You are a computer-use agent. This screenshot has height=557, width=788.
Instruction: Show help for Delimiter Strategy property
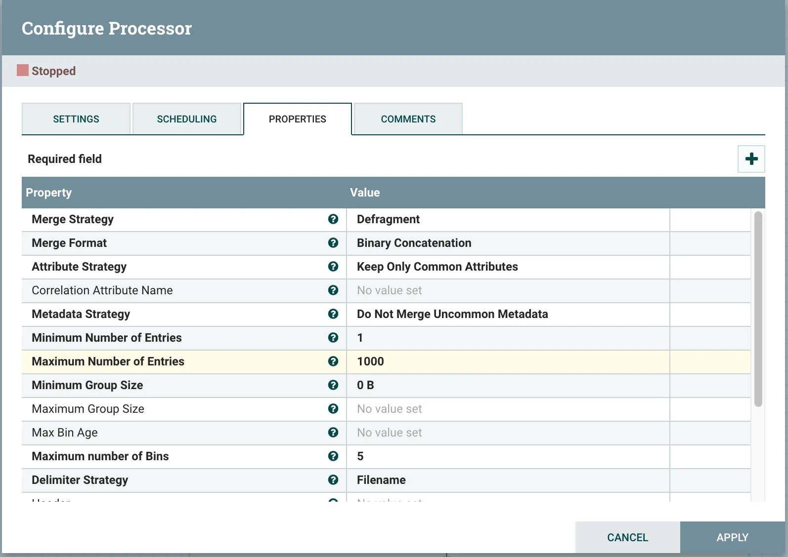(333, 480)
